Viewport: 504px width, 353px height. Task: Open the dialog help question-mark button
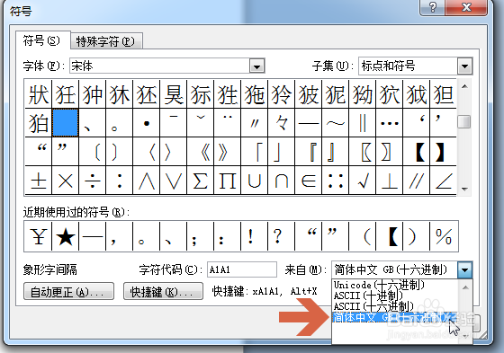tap(433, 7)
